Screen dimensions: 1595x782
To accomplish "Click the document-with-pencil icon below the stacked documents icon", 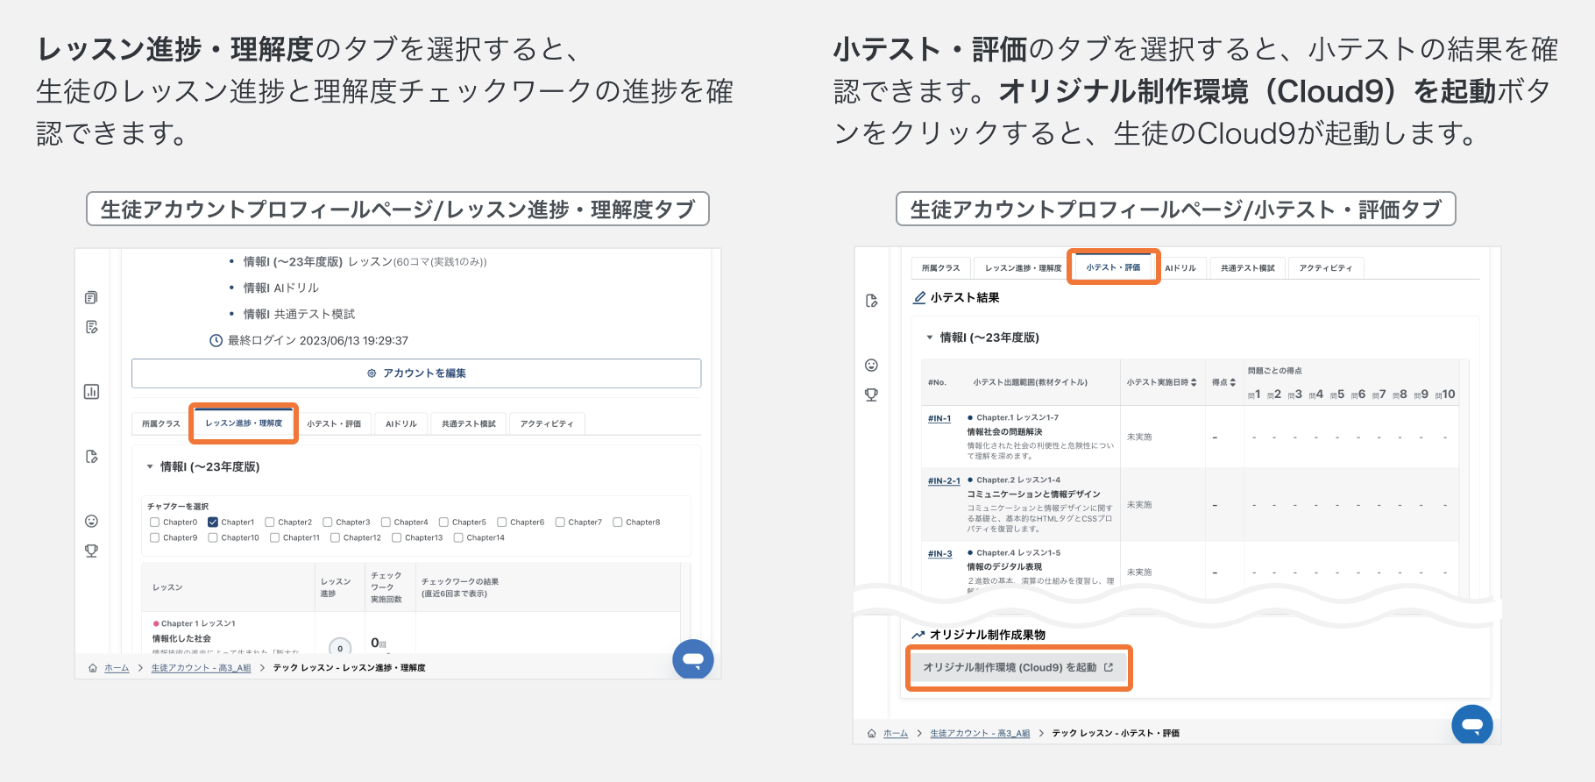I will tap(91, 327).
